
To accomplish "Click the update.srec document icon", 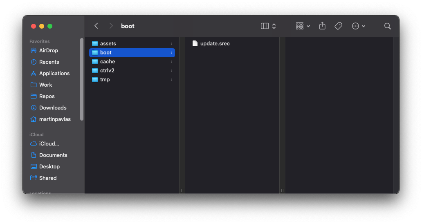I will point(195,44).
